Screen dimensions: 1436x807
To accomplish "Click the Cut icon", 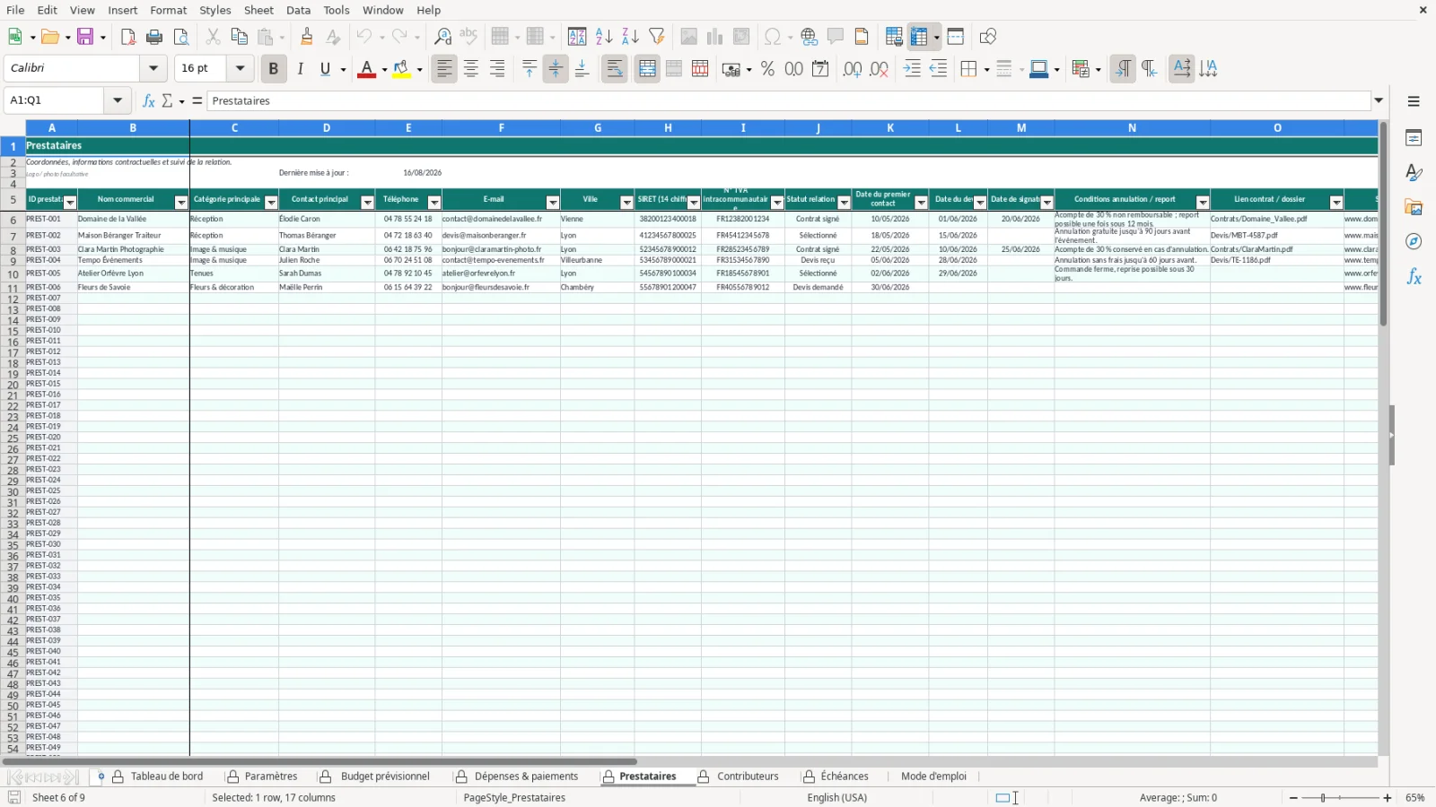I will 213,37.
